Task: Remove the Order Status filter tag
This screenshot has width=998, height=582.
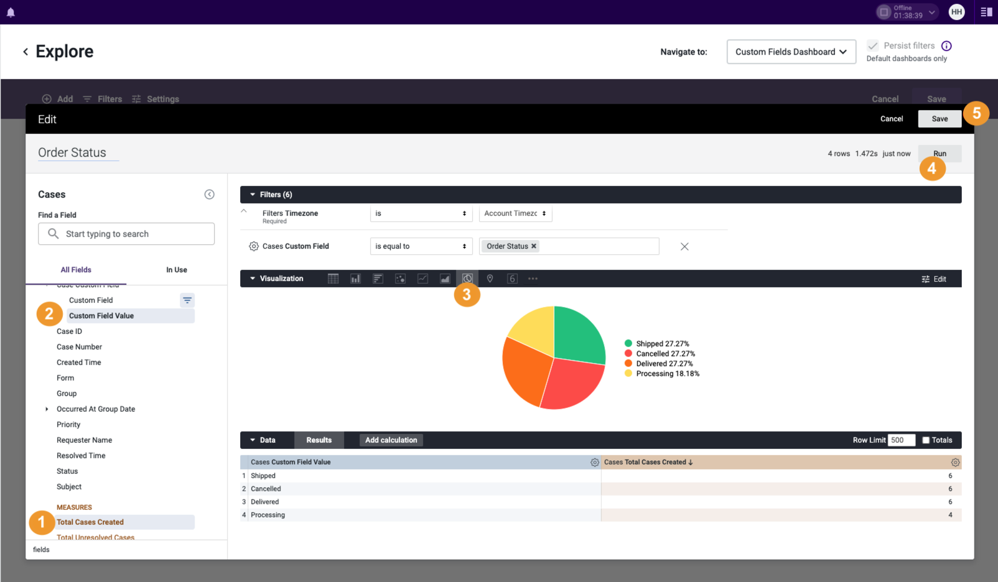Action: [534, 246]
